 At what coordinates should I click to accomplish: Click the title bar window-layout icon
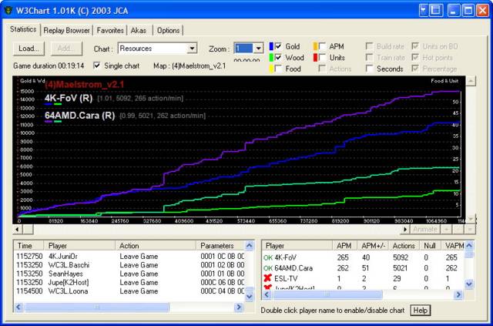click(x=436, y=10)
